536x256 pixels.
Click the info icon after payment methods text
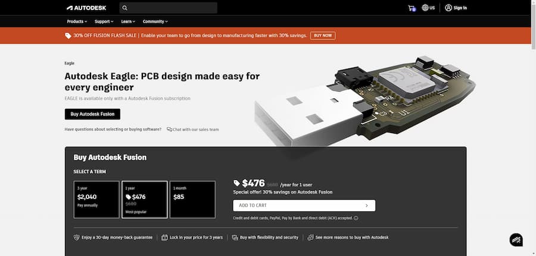(x=356, y=218)
